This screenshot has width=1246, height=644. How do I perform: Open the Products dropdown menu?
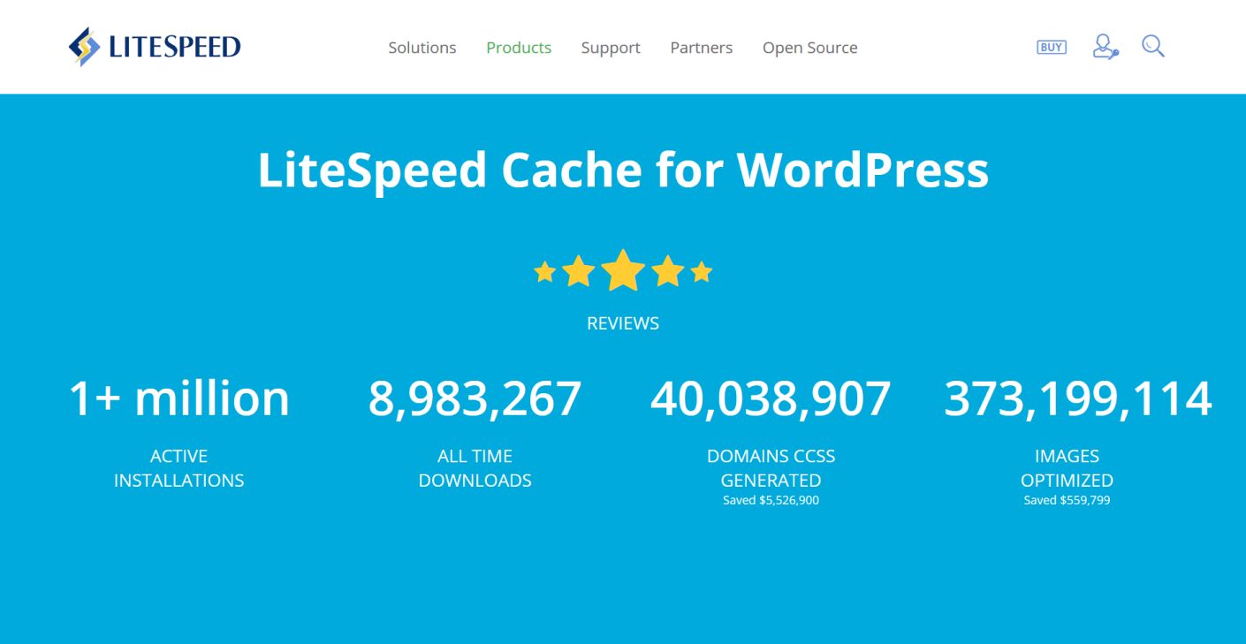[x=519, y=48]
